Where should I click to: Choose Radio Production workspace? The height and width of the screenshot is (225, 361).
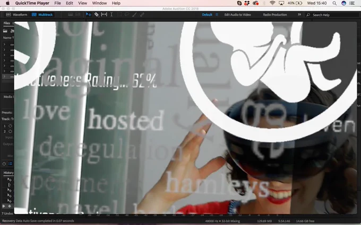click(275, 14)
